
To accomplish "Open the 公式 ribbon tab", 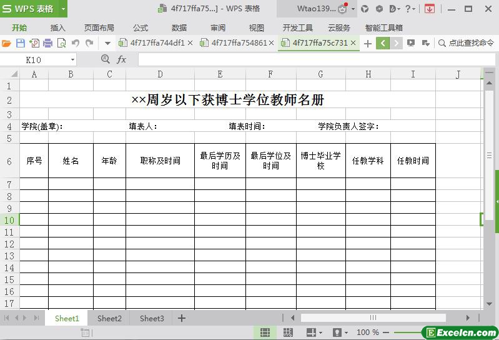I will point(141,28).
